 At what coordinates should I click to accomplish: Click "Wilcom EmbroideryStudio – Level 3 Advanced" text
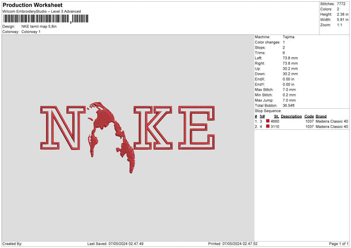tap(42, 12)
